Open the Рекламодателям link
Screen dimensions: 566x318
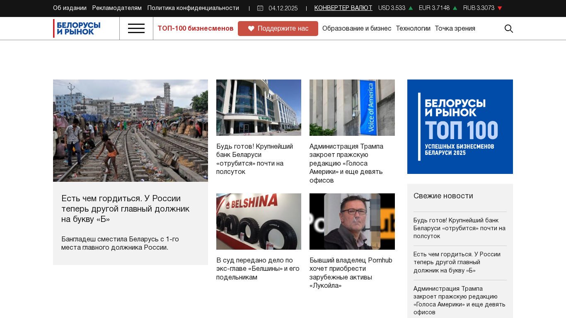click(x=117, y=8)
